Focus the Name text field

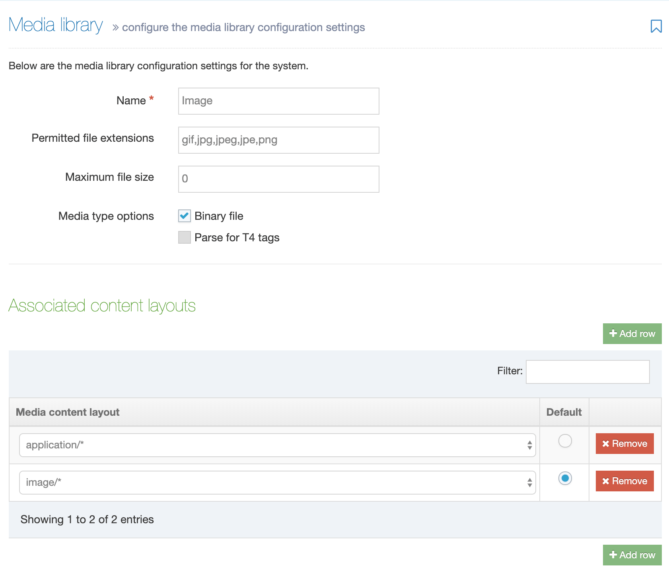coord(278,101)
